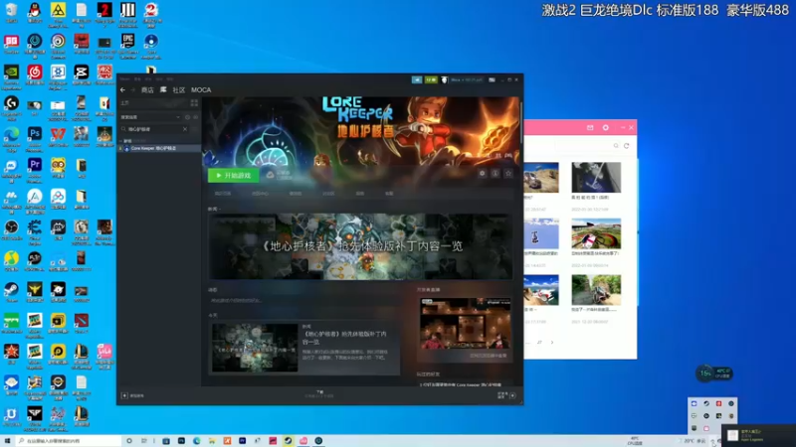Viewport: 796px width, 447px height.
Task: Click the CPU temperature floating widget
Action: coord(713,373)
